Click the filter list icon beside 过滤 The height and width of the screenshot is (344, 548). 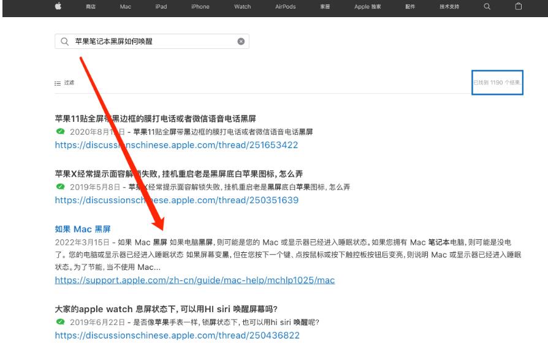pos(58,83)
